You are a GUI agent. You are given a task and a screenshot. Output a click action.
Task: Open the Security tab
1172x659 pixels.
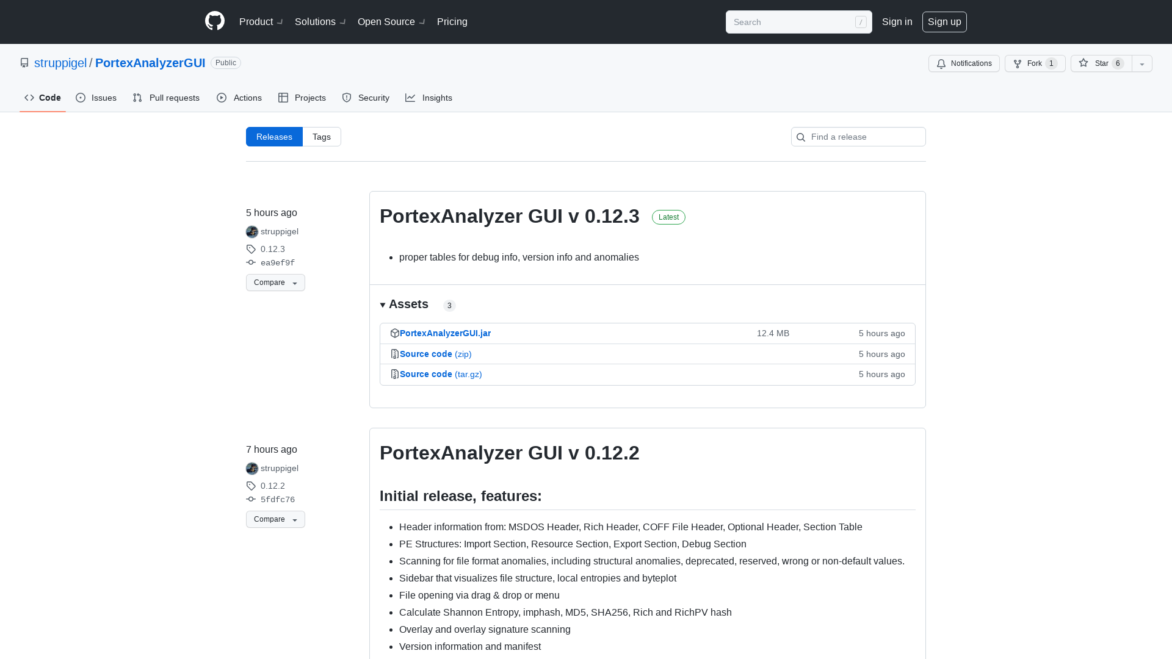[366, 98]
